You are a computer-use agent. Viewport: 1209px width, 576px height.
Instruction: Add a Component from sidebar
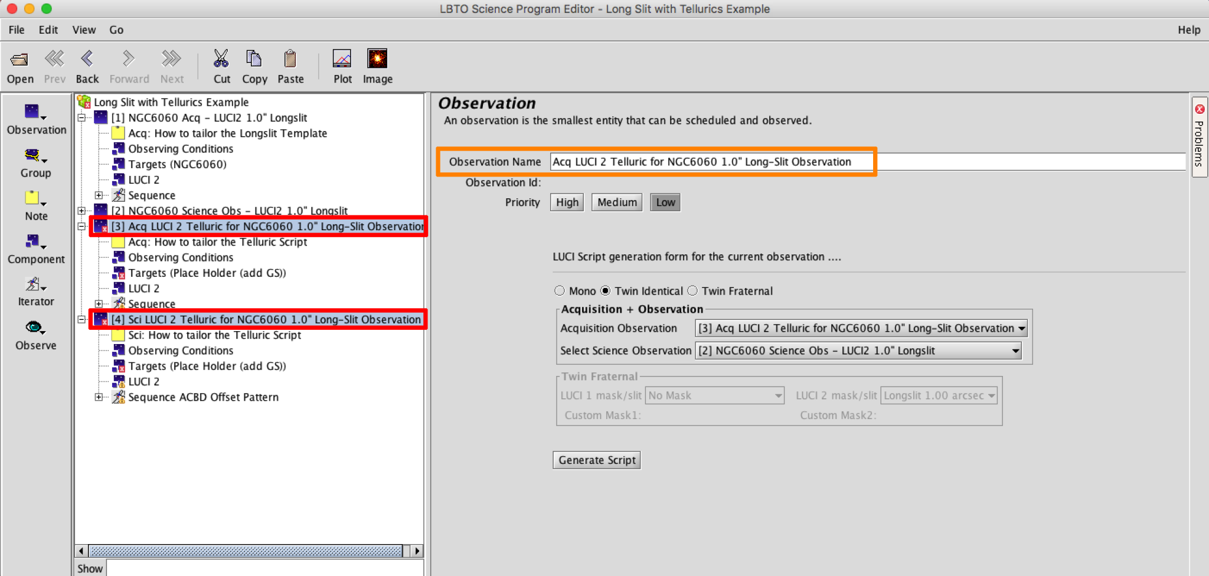click(36, 249)
